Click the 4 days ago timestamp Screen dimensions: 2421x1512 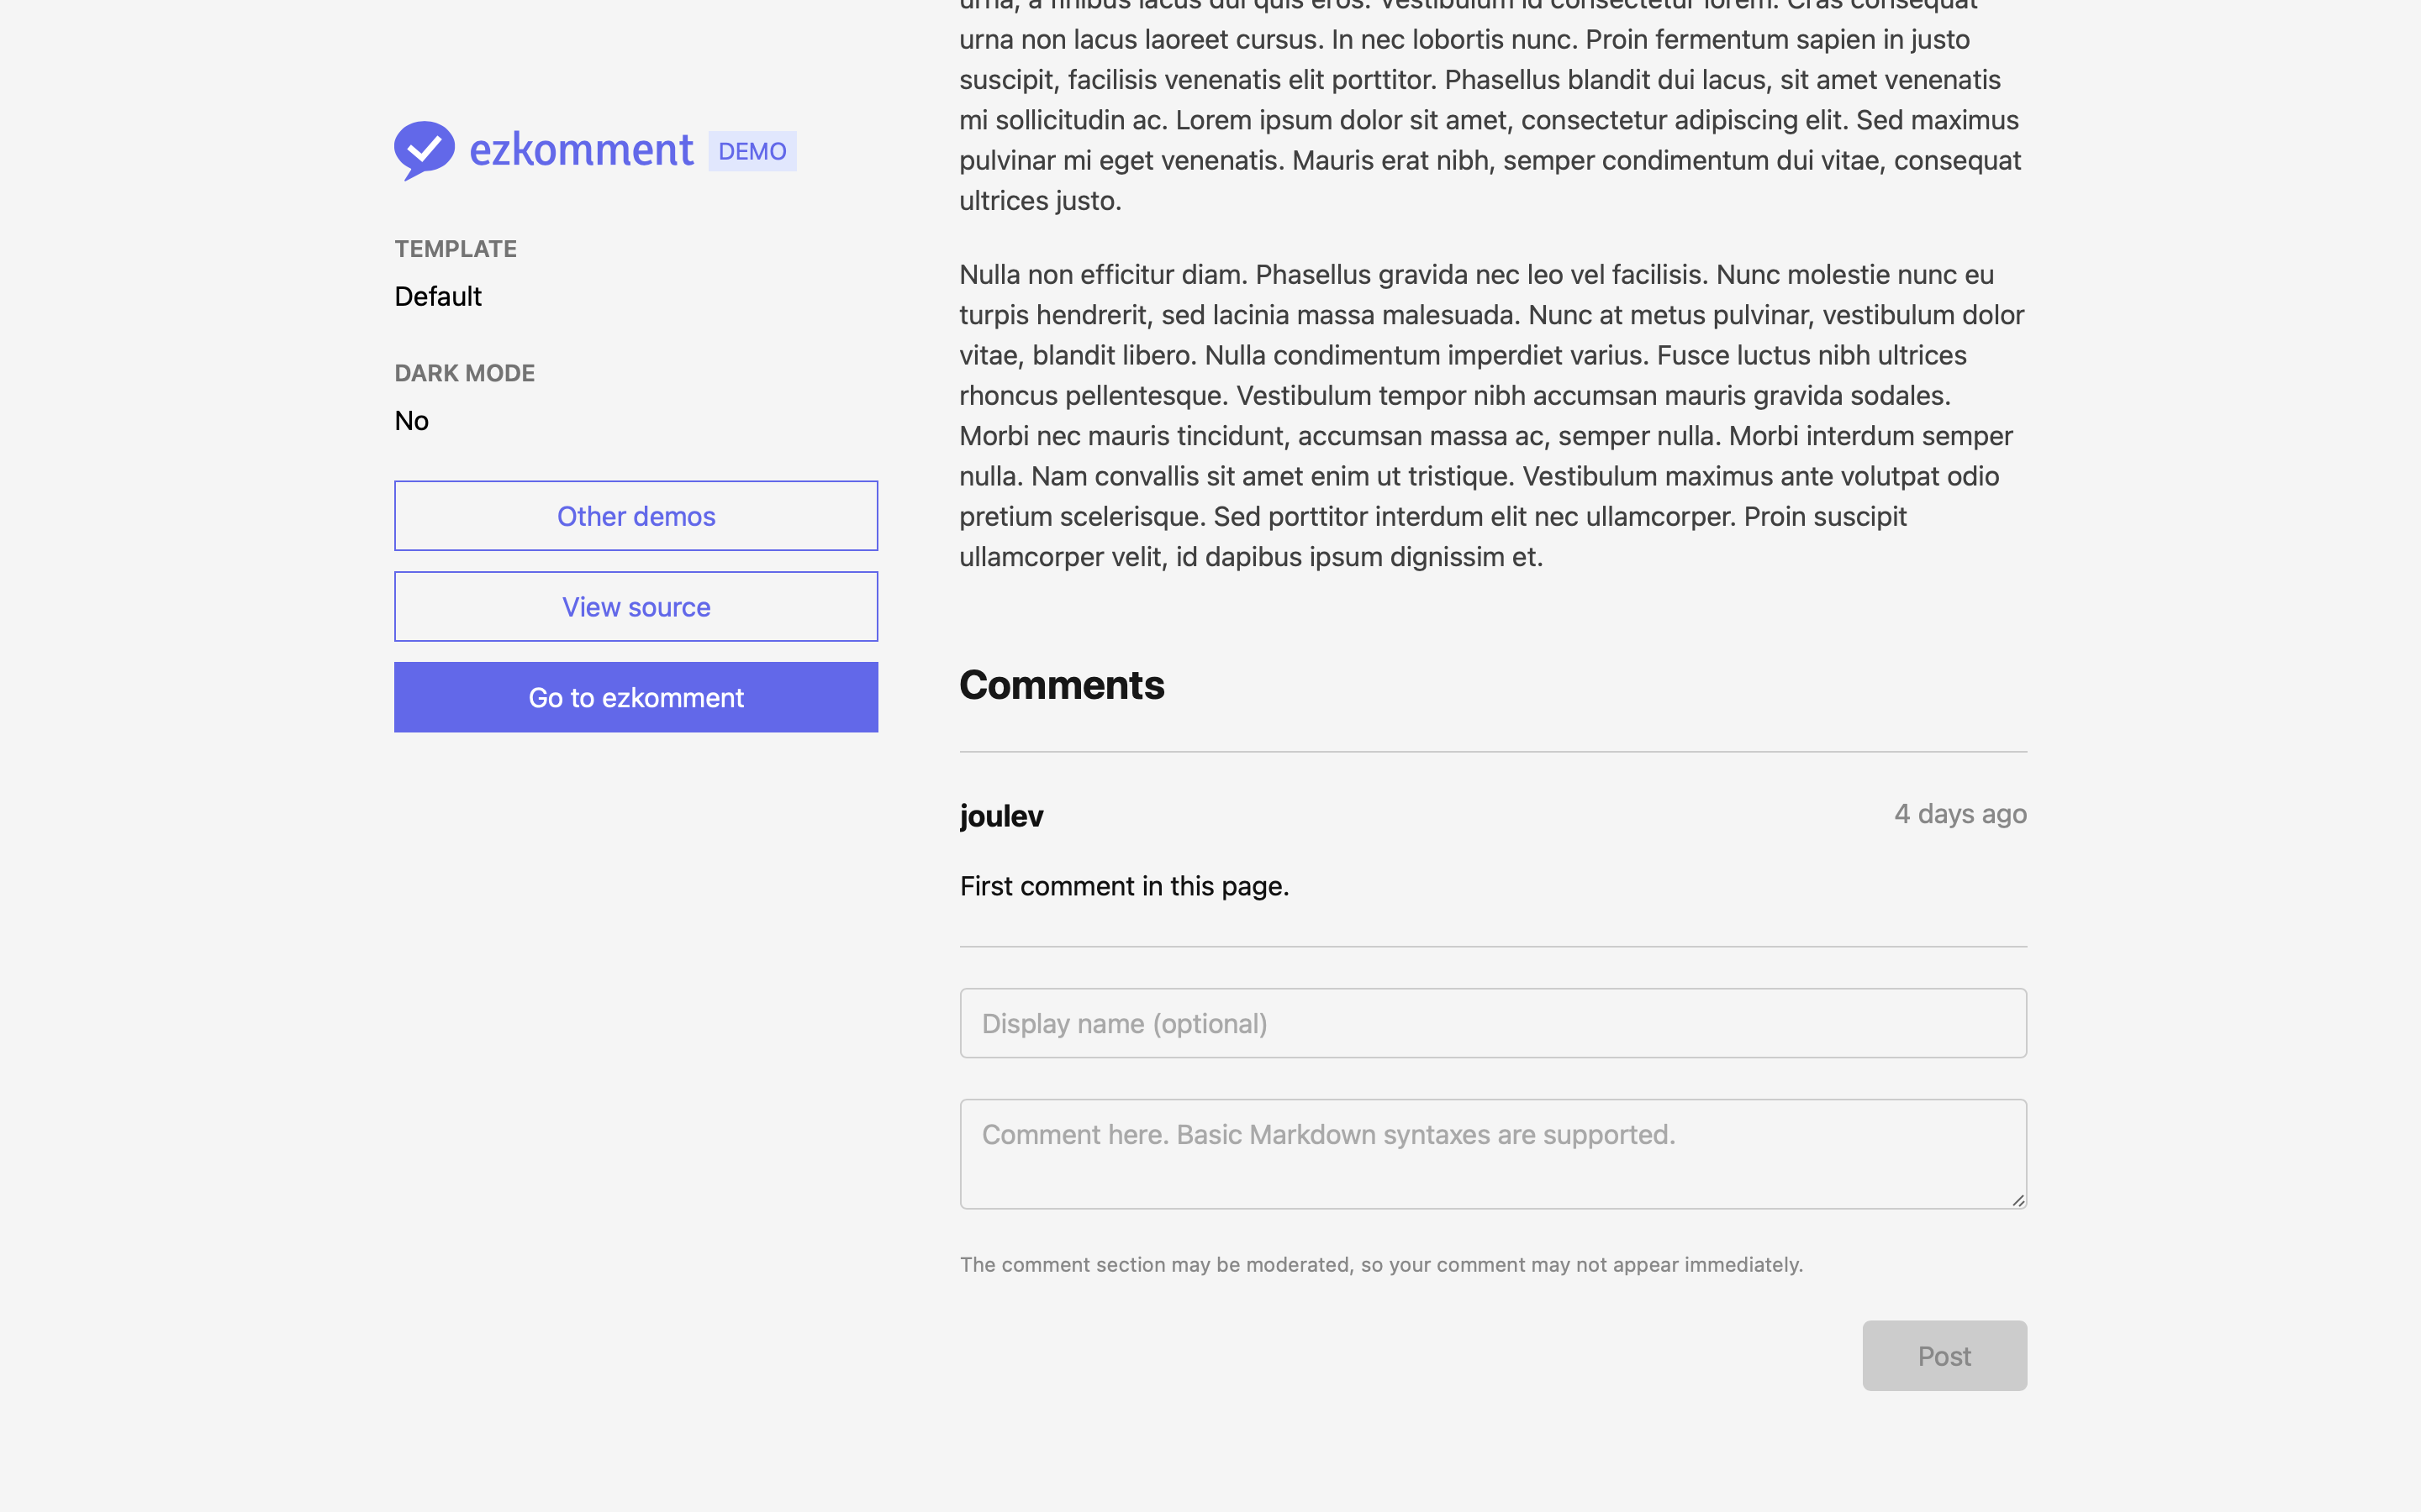click(1959, 814)
